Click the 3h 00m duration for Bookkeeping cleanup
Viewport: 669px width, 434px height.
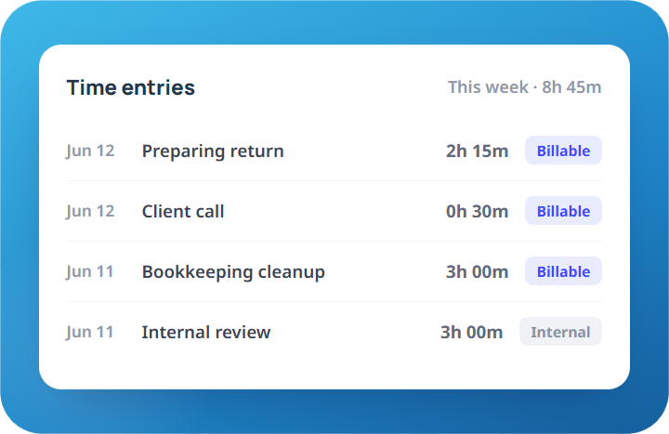[477, 271]
